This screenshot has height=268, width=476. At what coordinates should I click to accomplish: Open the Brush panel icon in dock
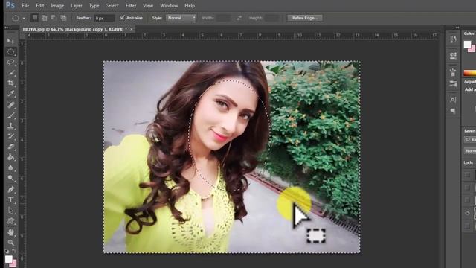pos(453,83)
